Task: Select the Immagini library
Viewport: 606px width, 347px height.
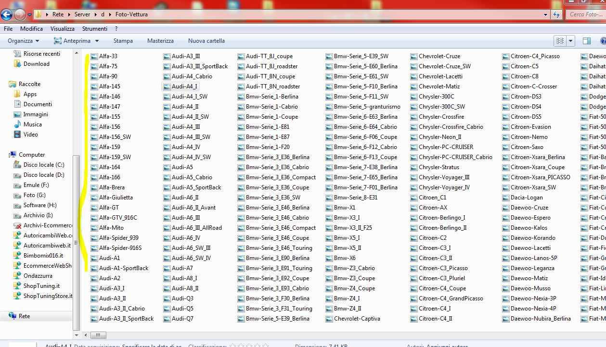Action: [x=36, y=114]
